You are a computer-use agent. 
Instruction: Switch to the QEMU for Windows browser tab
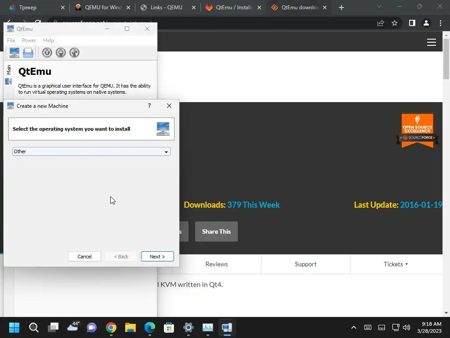coord(103,7)
